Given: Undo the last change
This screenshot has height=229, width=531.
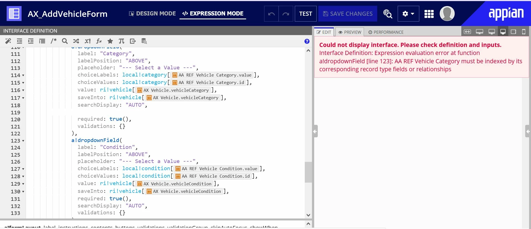Looking at the screenshot, I should (x=271, y=14).
